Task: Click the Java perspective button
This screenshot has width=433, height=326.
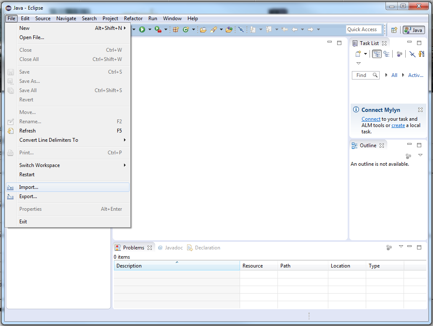Action: click(x=413, y=30)
